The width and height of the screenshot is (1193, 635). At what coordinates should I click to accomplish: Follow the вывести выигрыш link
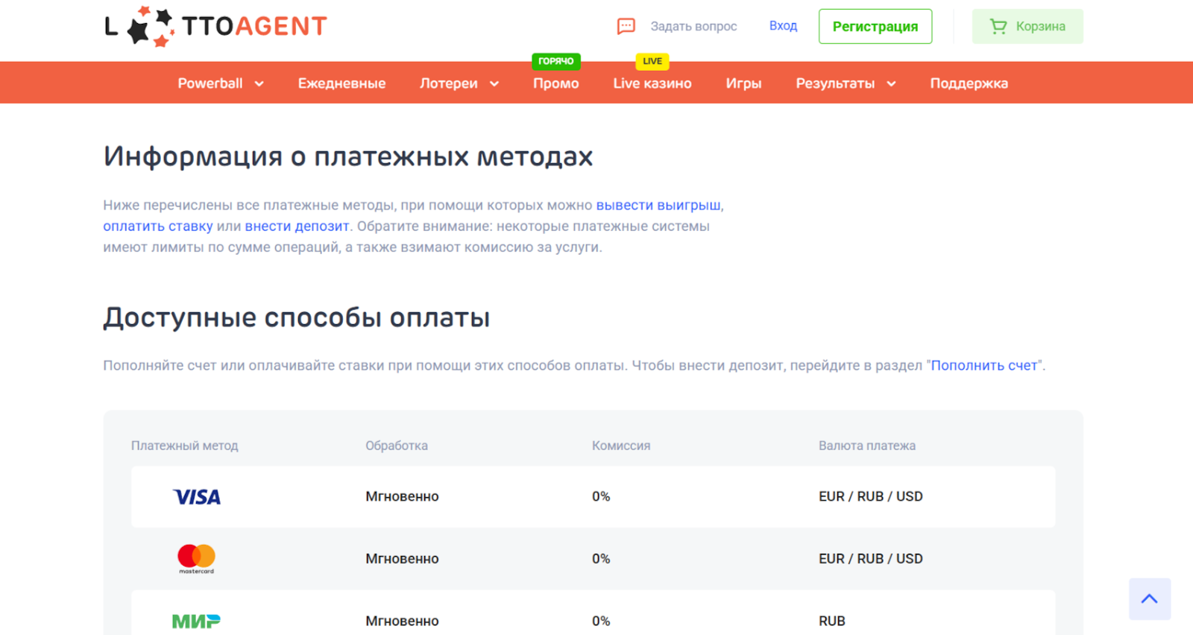click(x=658, y=205)
